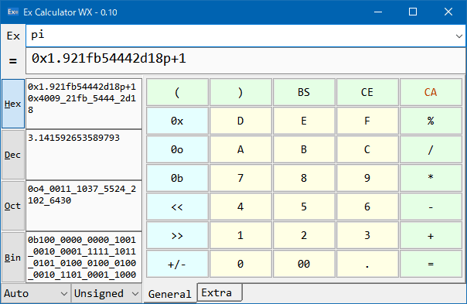This screenshot has width=467, height=304.
Task: Click the CE clear entry key
Action: point(367,92)
